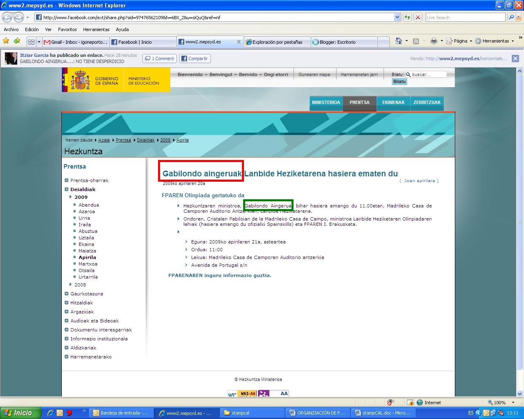The height and width of the screenshot is (419, 524).
Task: Open FPARENAREN inguru informazio guztia link
Action: 220,275
